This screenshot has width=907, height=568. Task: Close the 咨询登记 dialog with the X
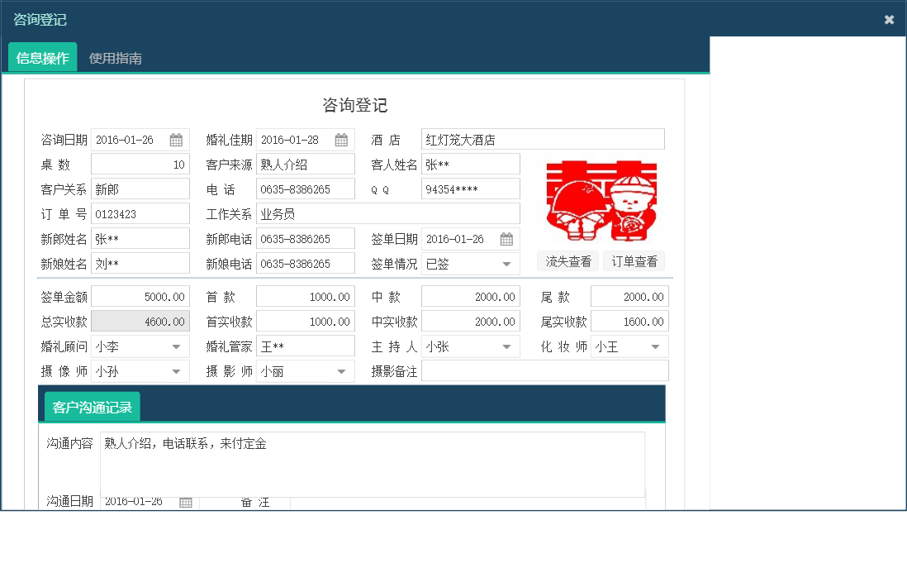[x=890, y=19]
